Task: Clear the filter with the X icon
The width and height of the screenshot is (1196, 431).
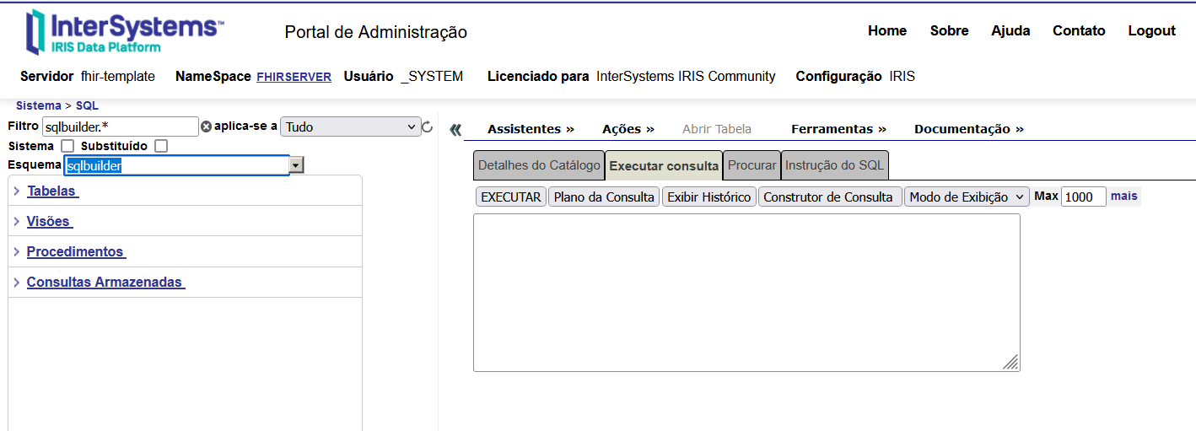Action: click(x=206, y=127)
